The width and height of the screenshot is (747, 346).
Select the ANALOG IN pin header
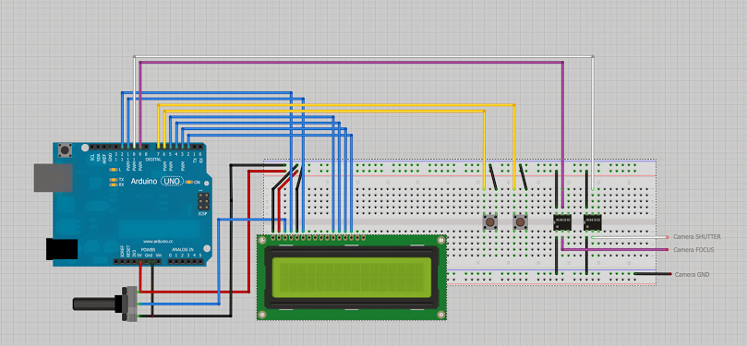(x=186, y=261)
